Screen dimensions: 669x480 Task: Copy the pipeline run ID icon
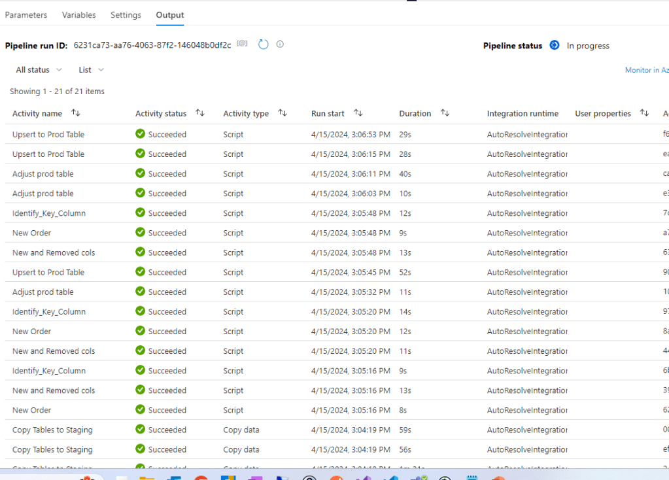click(242, 44)
